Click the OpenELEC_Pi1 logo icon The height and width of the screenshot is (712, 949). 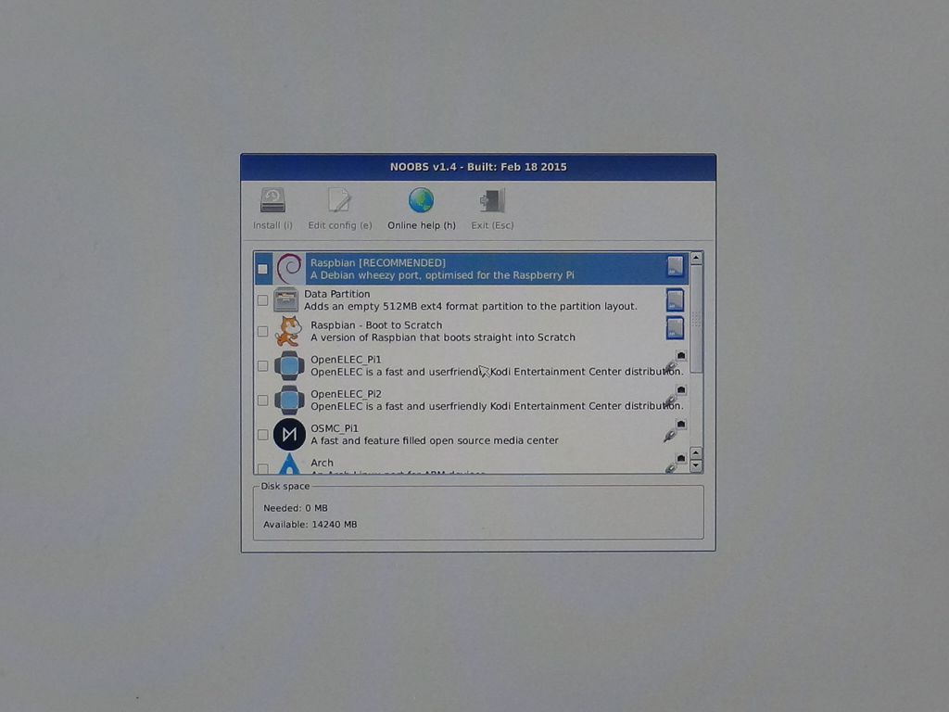289,365
